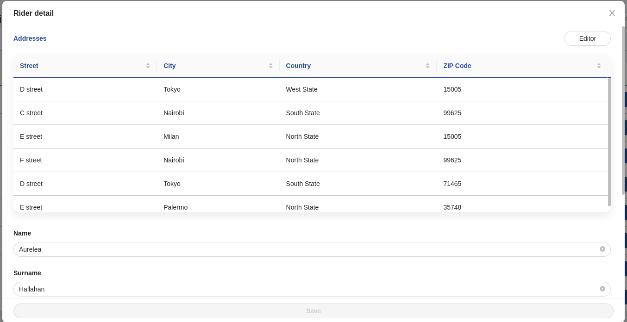Clear the Surname field using its icon

pyautogui.click(x=602, y=289)
